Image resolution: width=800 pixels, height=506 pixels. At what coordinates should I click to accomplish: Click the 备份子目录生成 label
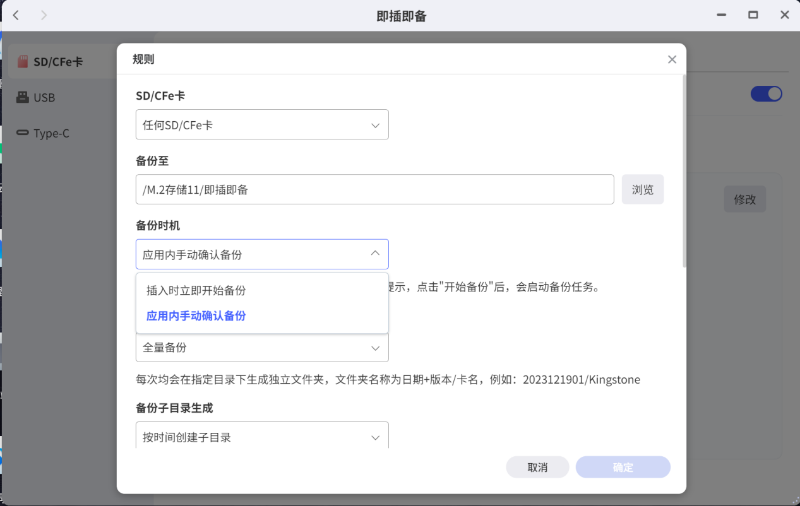(174, 408)
